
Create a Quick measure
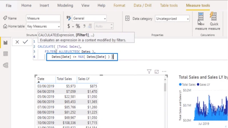214,21
